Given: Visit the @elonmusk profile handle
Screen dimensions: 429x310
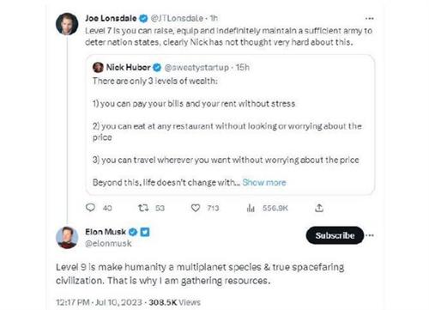Looking at the screenshot, I should [108, 243].
